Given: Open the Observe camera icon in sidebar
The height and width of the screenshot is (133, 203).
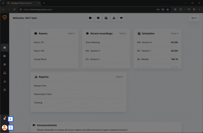Looking at the screenshot, I should pyautogui.click(x=5, y=56).
